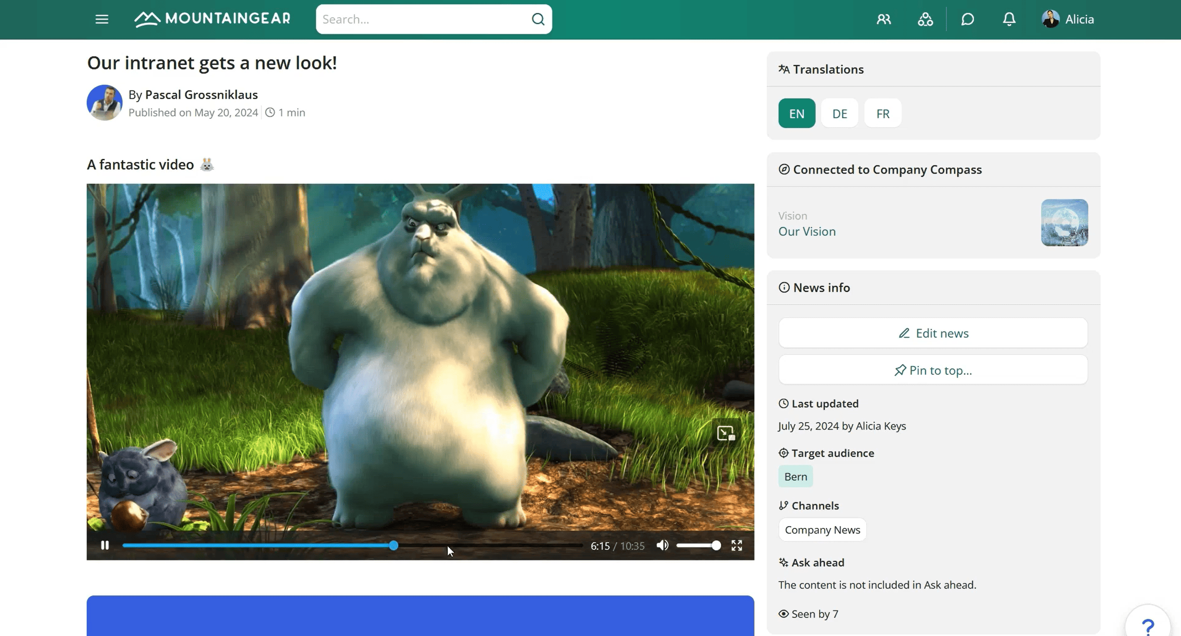This screenshot has width=1181, height=636.
Task: Click the Vision thumbnail image
Action: coord(1064,223)
